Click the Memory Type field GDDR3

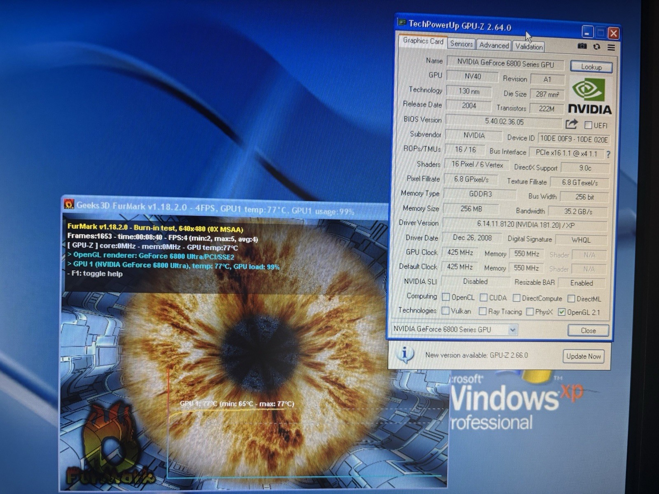coord(480,194)
